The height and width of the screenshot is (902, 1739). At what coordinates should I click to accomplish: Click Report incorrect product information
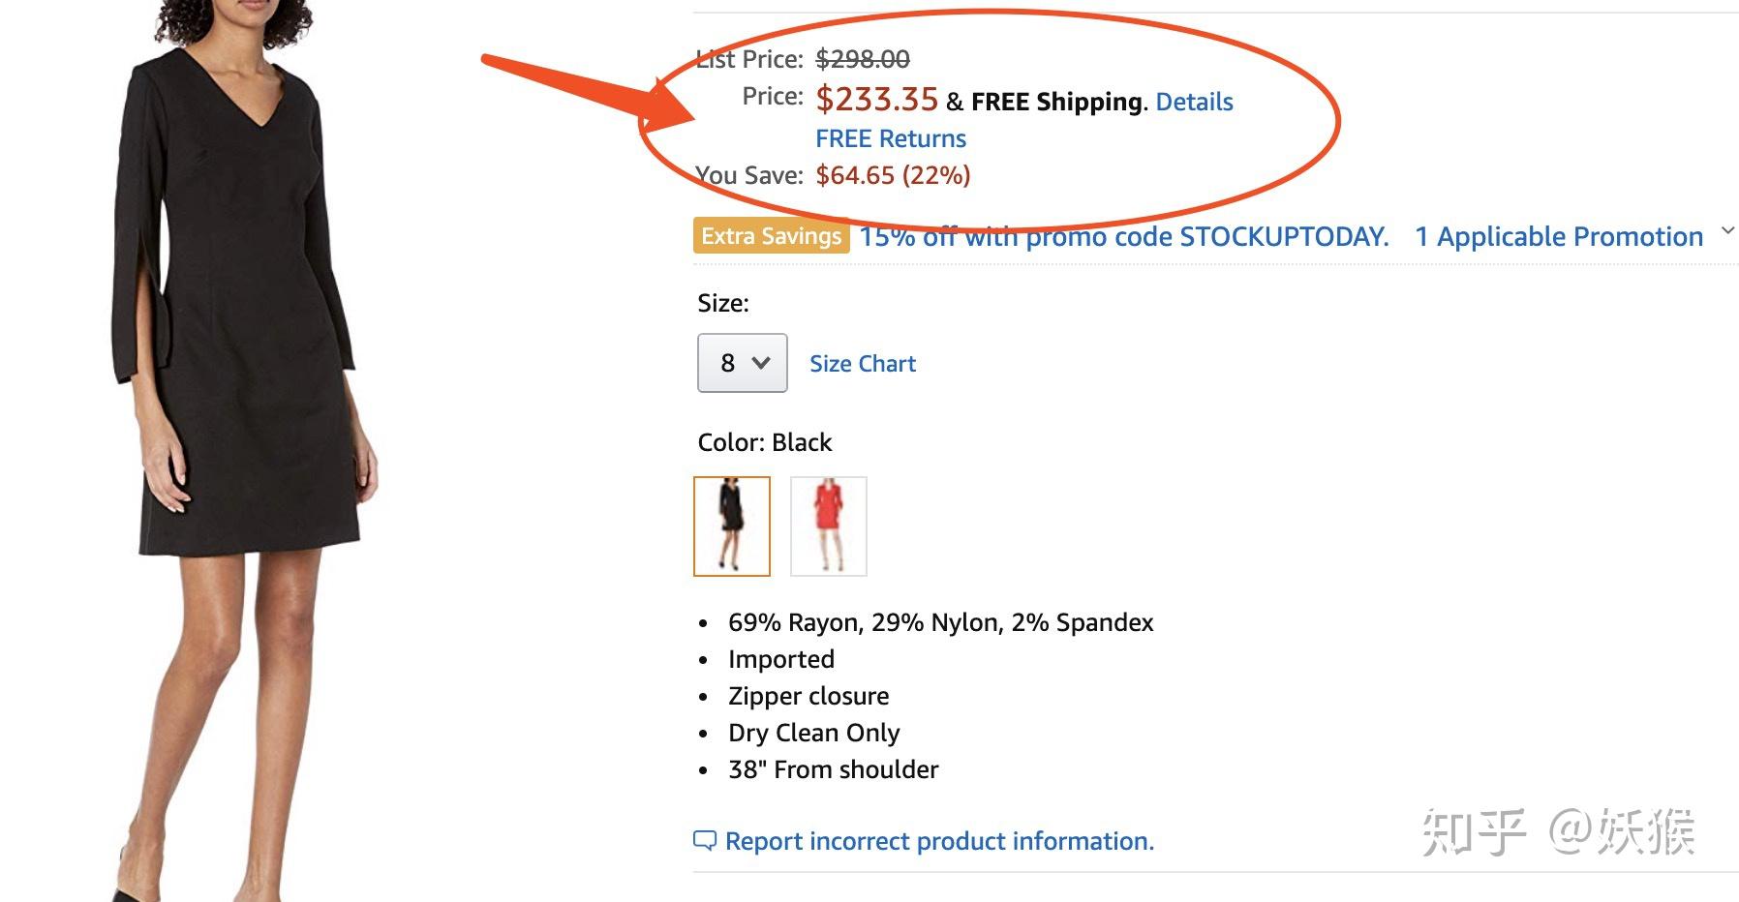pos(939,841)
